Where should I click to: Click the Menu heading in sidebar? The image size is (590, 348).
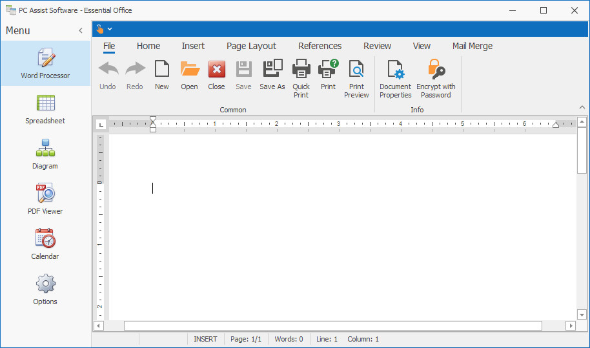pos(17,31)
